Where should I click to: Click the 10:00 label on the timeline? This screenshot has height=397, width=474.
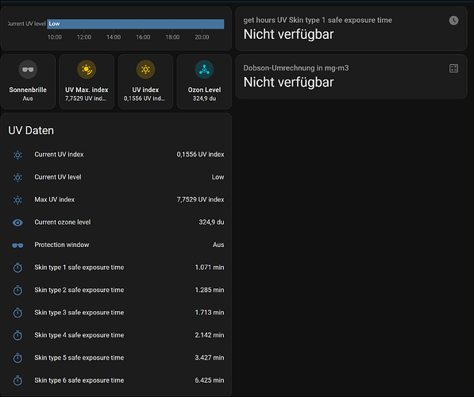coord(55,37)
